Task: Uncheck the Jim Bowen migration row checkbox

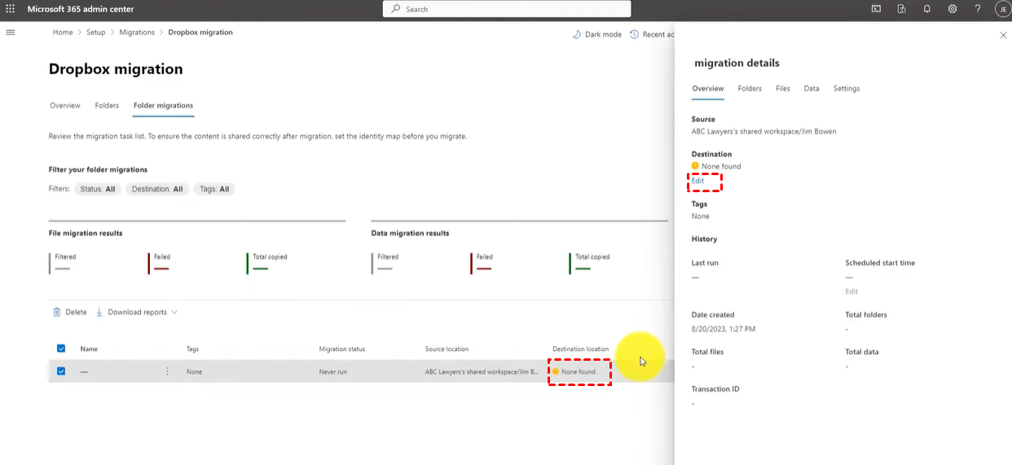Action: point(61,371)
